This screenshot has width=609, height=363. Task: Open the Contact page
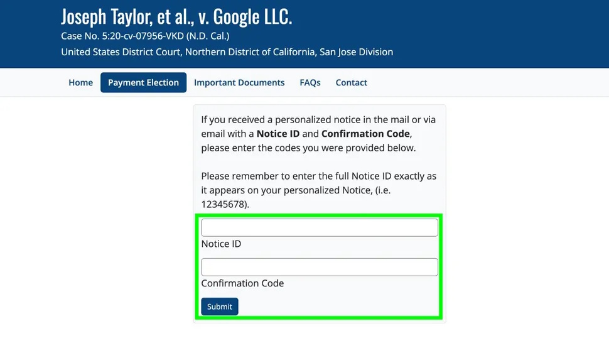pyautogui.click(x=351, y=82)
